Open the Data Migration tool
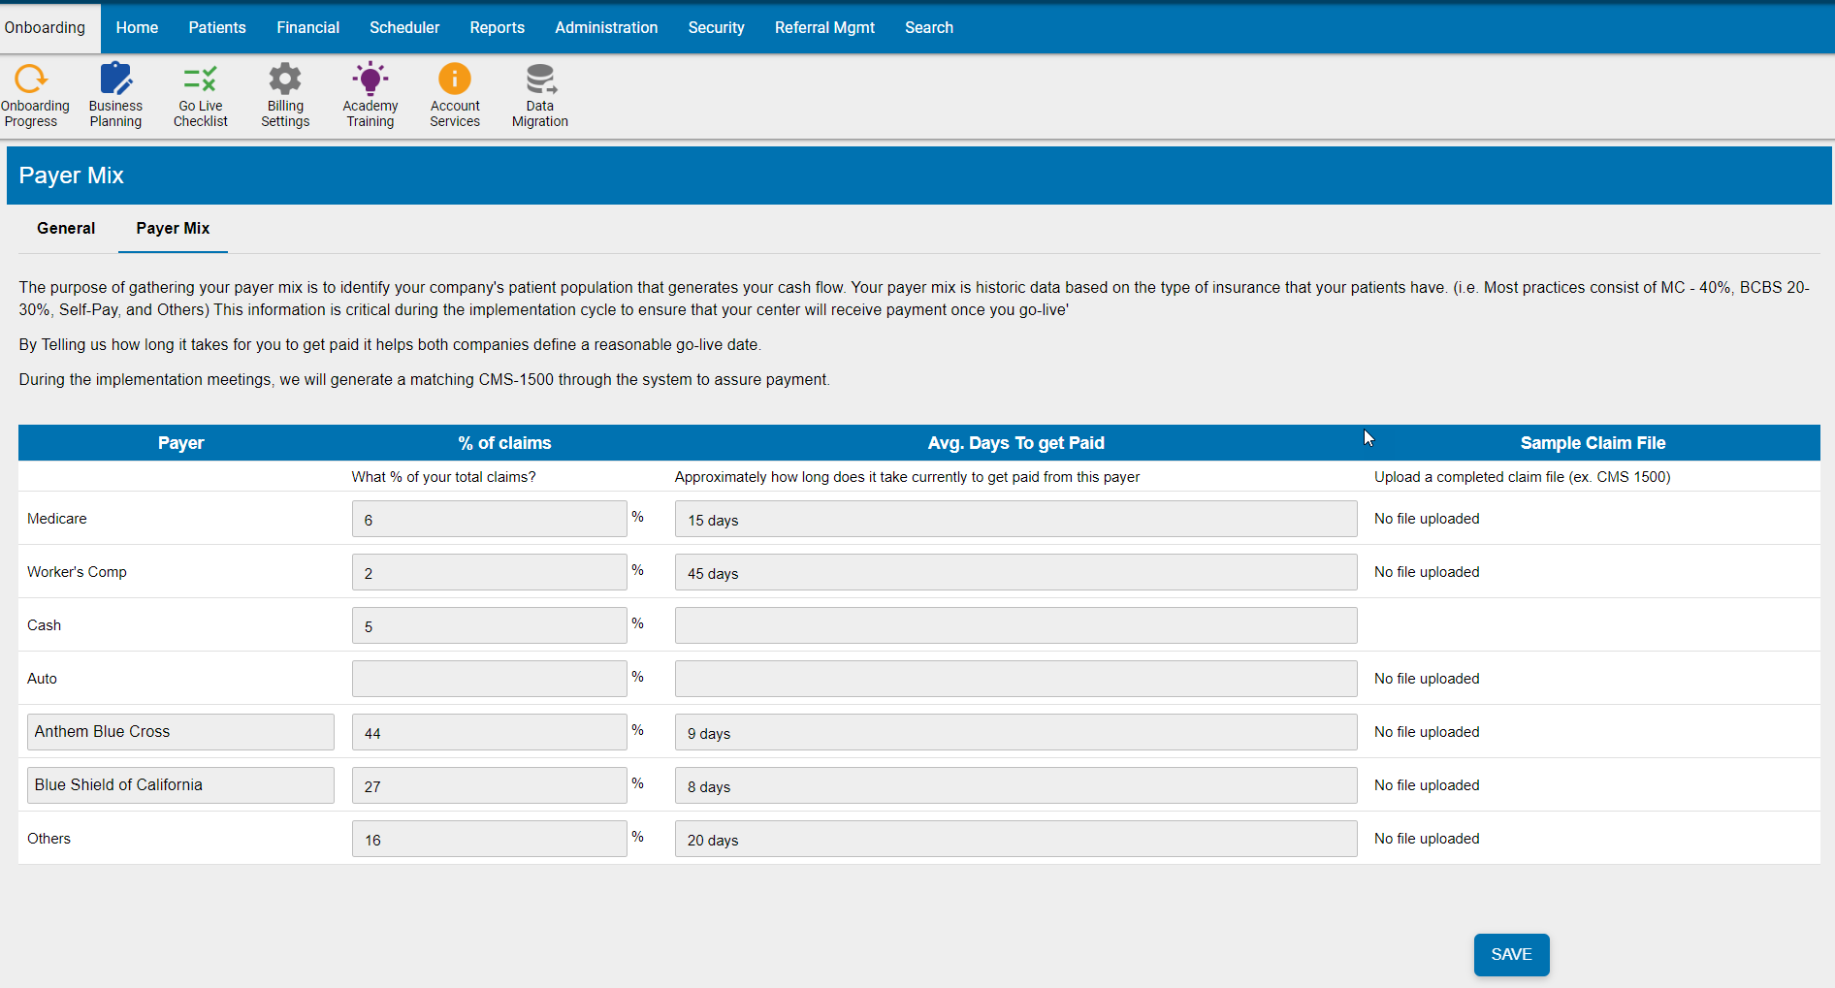1835x988 pixels. (x=540, y=94)
